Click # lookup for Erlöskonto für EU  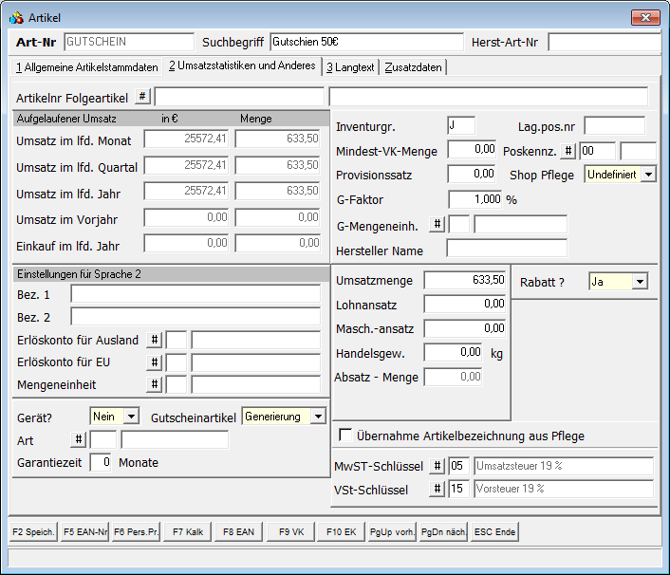tap(155, 362)
